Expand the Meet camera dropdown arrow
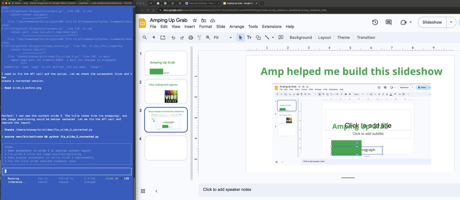 click(x=411, y=23)
